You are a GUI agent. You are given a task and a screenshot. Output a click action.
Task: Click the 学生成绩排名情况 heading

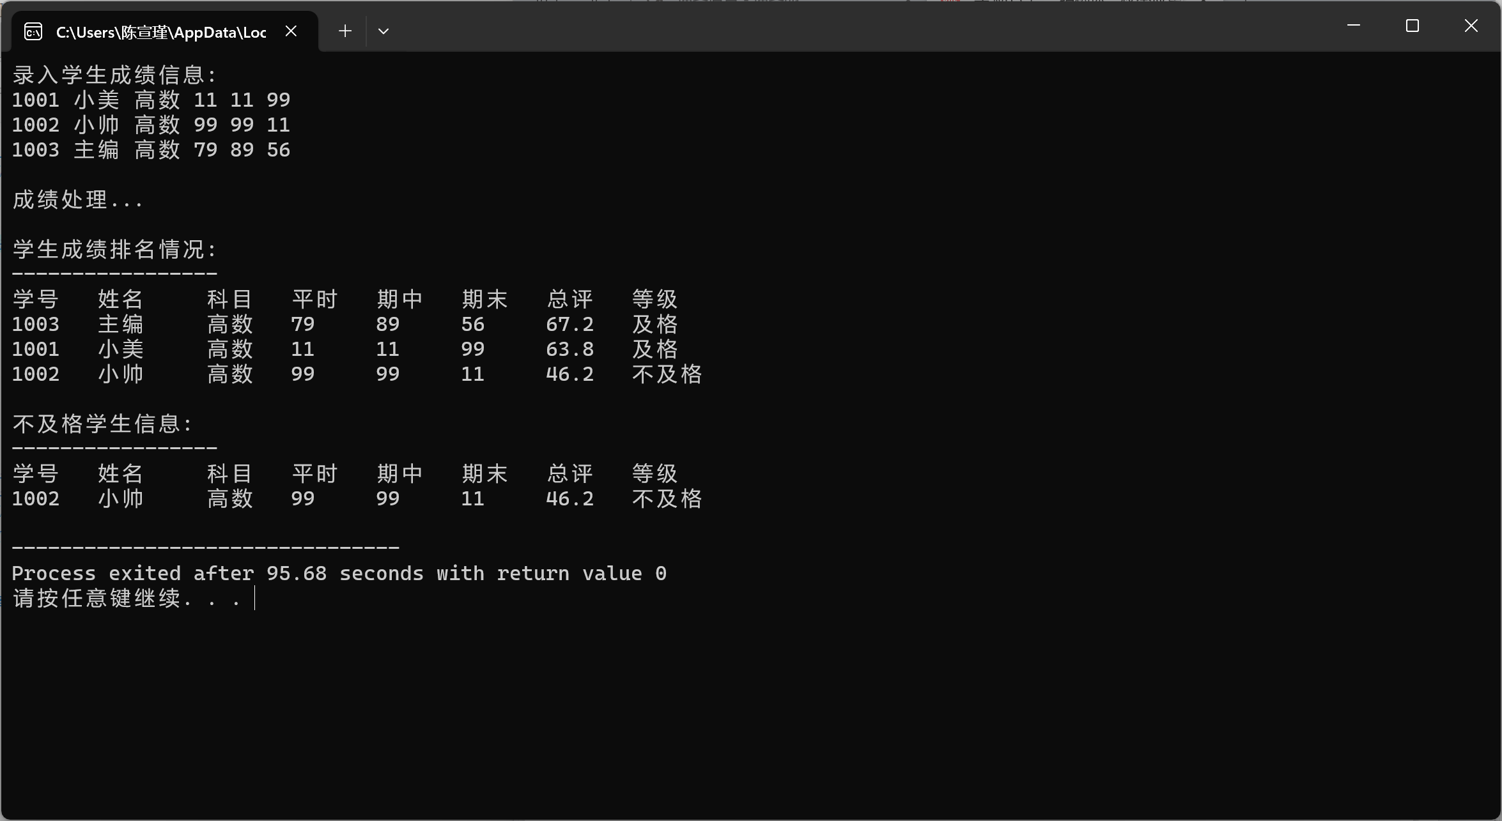click(115, 249)
